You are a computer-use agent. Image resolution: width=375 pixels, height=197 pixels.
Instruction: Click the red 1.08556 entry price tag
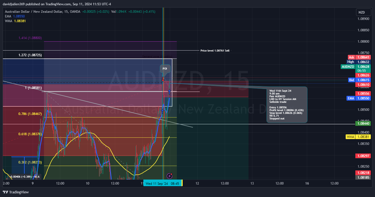tap(363, 94)
